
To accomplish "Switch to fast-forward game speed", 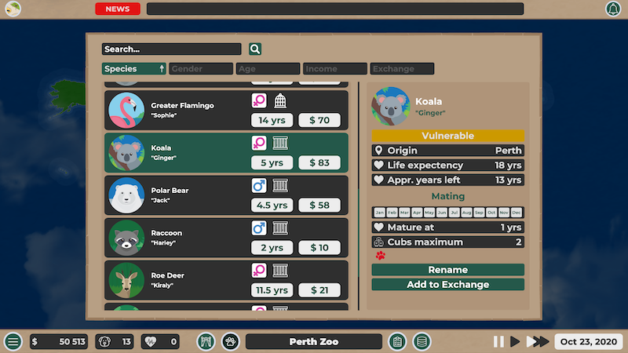I will 537,342.
